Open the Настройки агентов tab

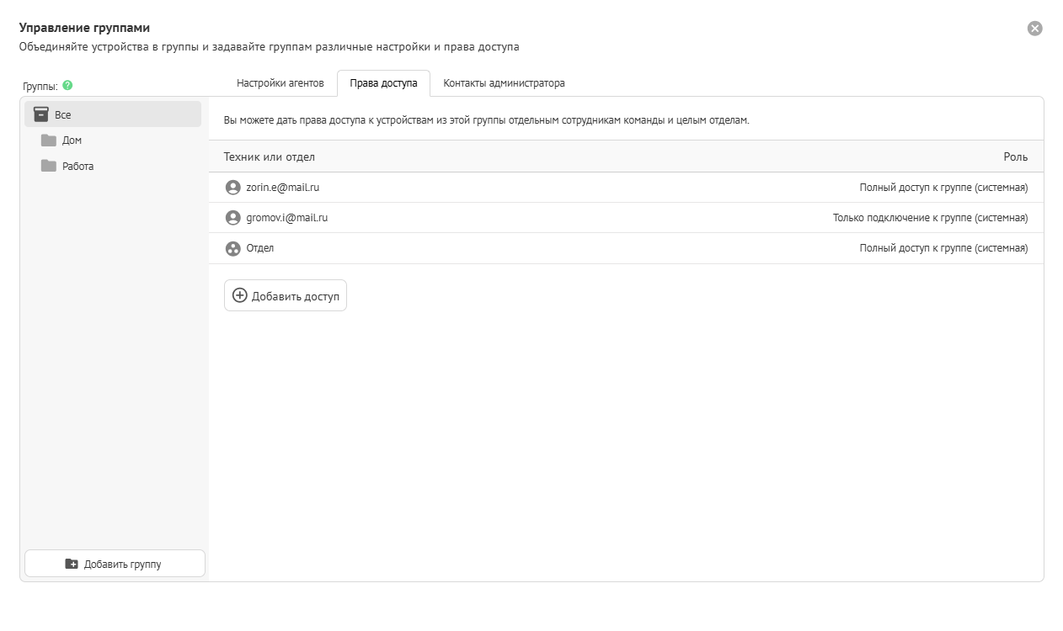(x=280, y=83)
